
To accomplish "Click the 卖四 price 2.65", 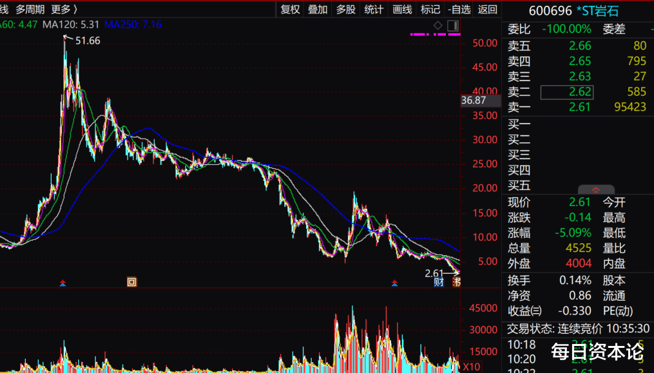I will [580, 61].
